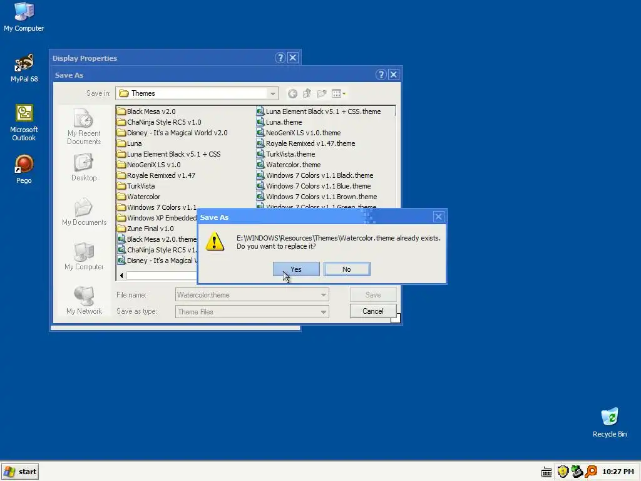Select NeoGeniX LS v1.0.theme file

[x=299, y=133]
